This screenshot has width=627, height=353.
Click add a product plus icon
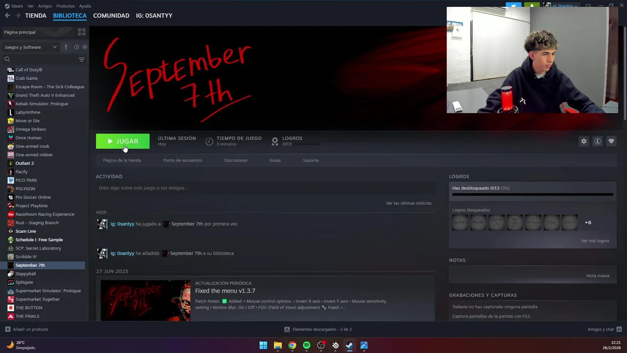(x=7, y=329)
